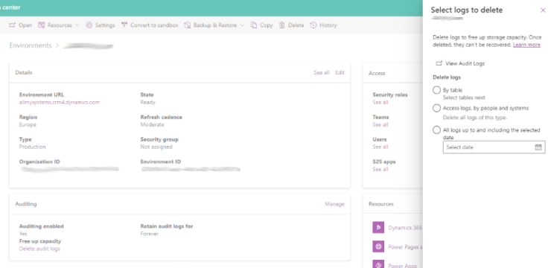The width and height of the screenshot is (551, 268).
Task: Click the Delete trash icon
Action: pos(281,25)
